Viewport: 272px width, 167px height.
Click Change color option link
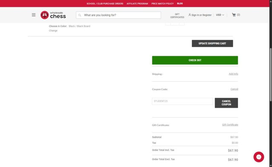tap(53, 31)
